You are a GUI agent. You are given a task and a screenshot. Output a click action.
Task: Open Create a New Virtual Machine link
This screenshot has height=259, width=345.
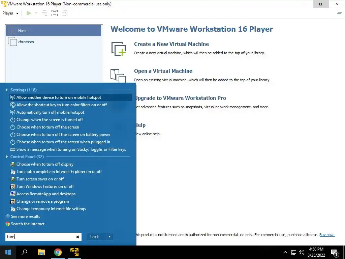coord(171,44)
